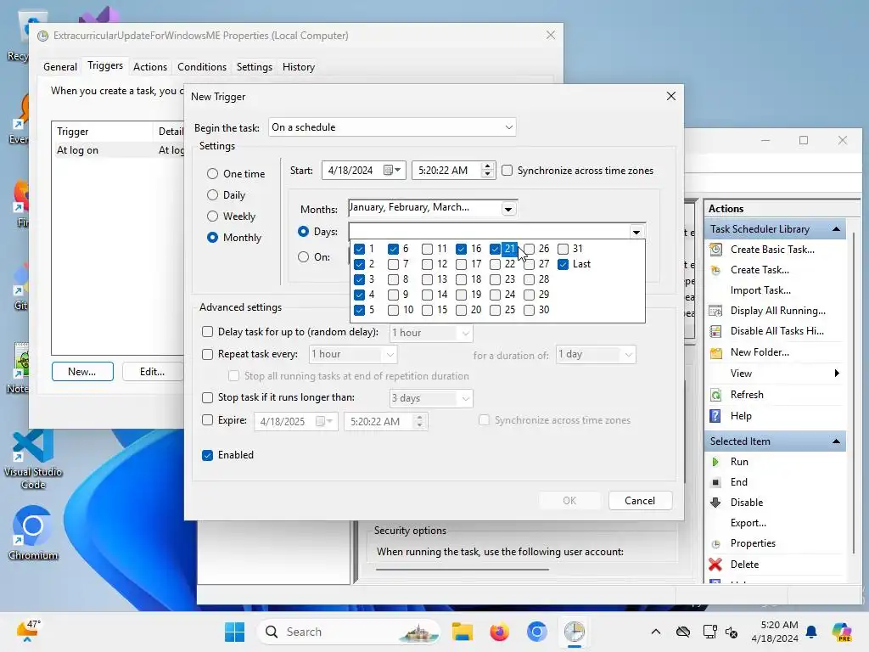The width and height of the screenshot is (869, 652).
Task: Collapse the Days dropdown arrow
Action: 636,233
